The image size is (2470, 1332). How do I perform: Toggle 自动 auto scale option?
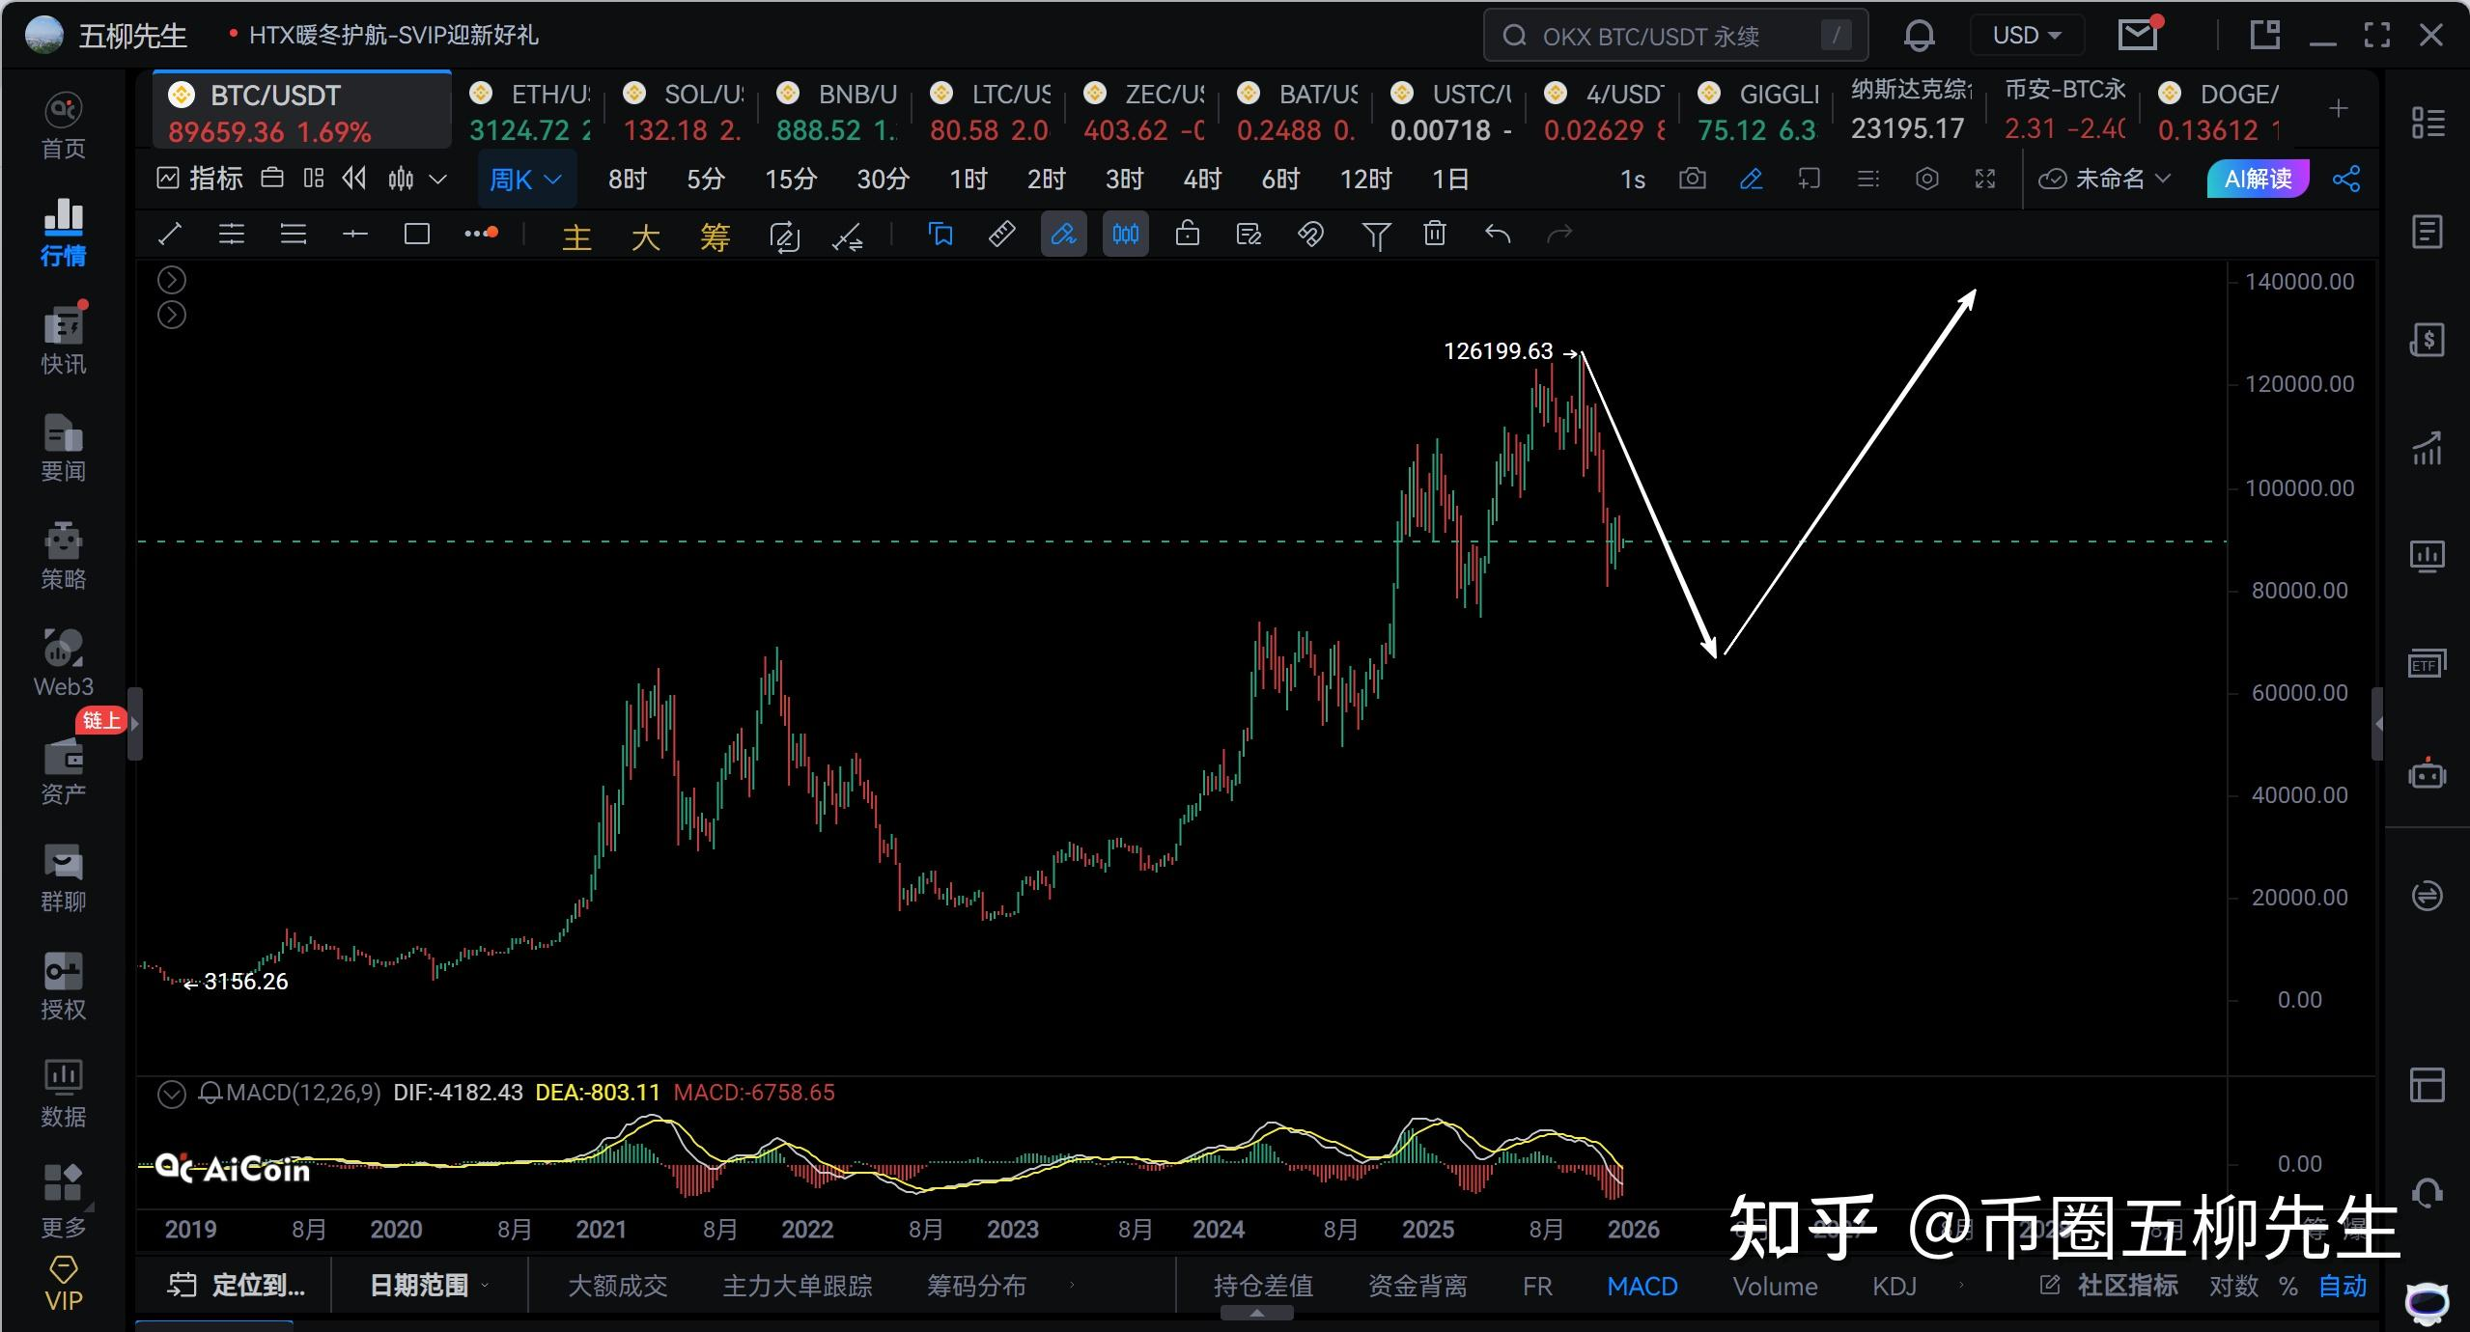click(x=2343, y=1286)
